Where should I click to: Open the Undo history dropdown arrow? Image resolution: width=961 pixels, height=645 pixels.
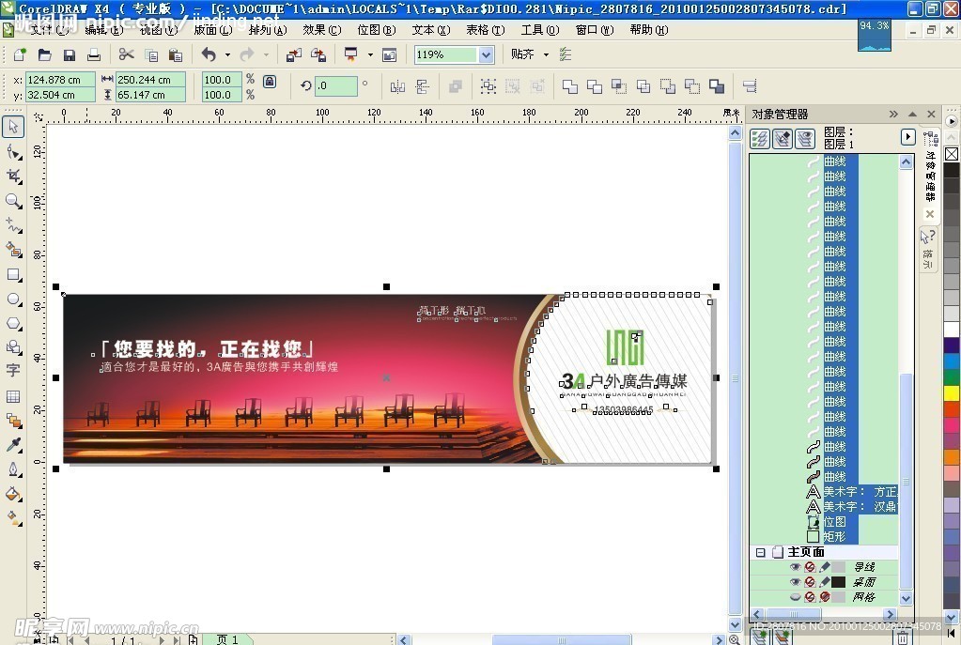(x=227, y=54)
